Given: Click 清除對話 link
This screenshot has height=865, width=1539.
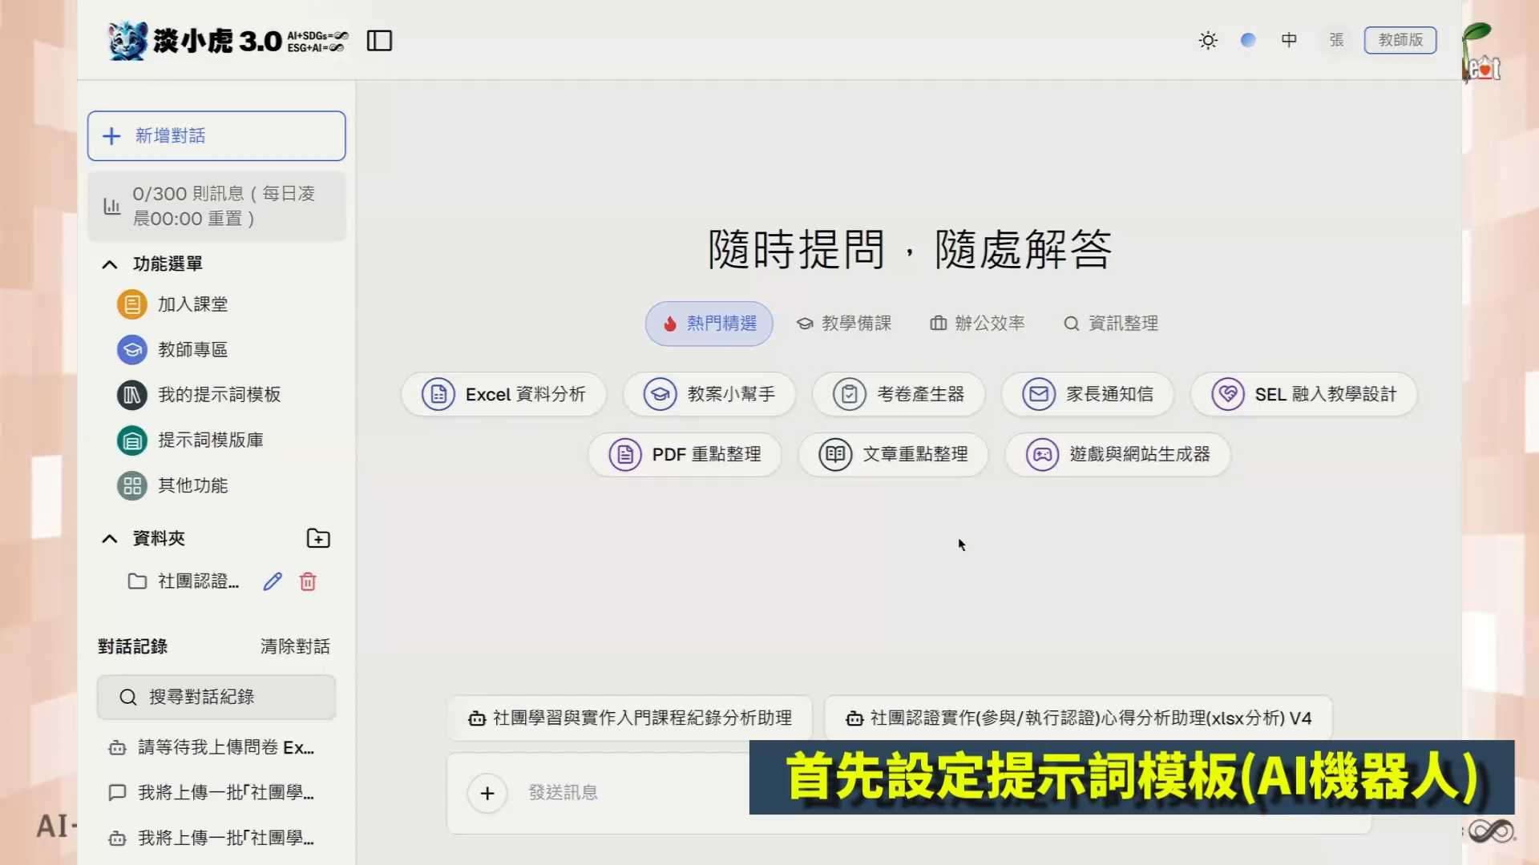Looking at the screenshot, I should tap(295, 647).
